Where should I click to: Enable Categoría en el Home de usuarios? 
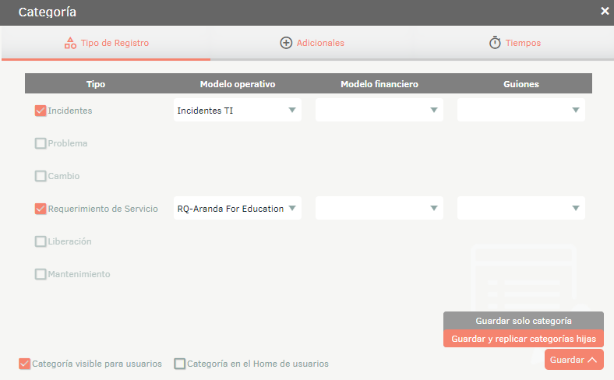pyautogui.click(x=180, y=364)
